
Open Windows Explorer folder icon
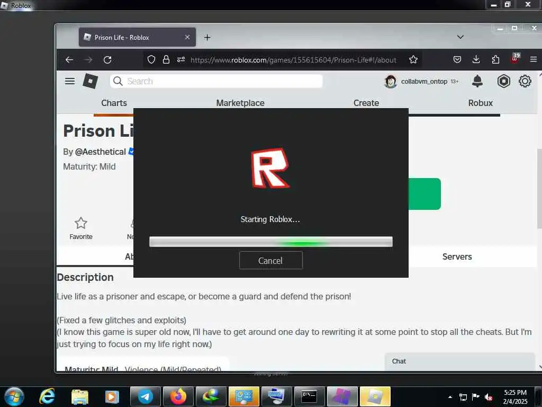(80, 396)
